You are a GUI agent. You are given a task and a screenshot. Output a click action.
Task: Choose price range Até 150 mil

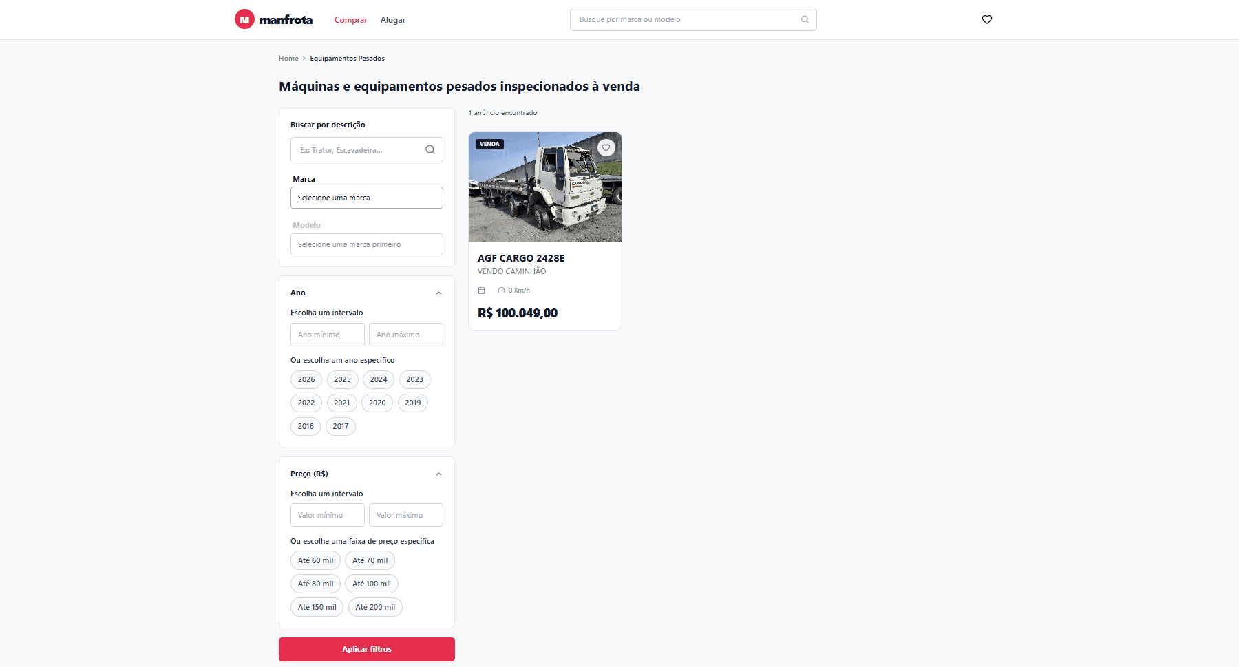tap(317, 607)
